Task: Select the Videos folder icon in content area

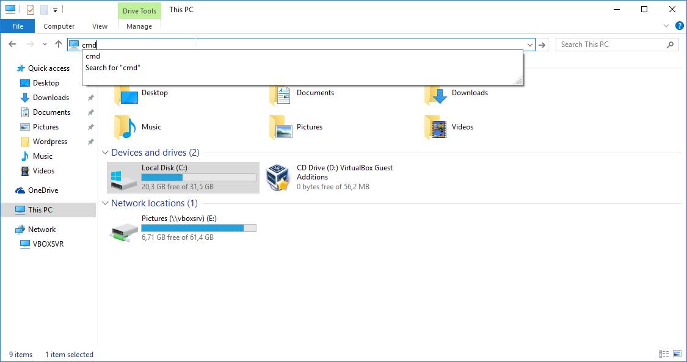Action: pos(436,127)
